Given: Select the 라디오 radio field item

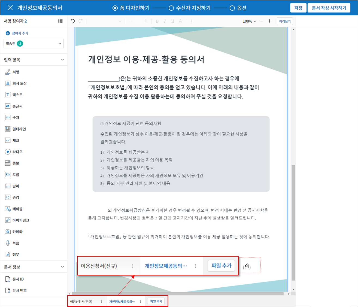Looking at the screenshot, I should click(14, 152).
